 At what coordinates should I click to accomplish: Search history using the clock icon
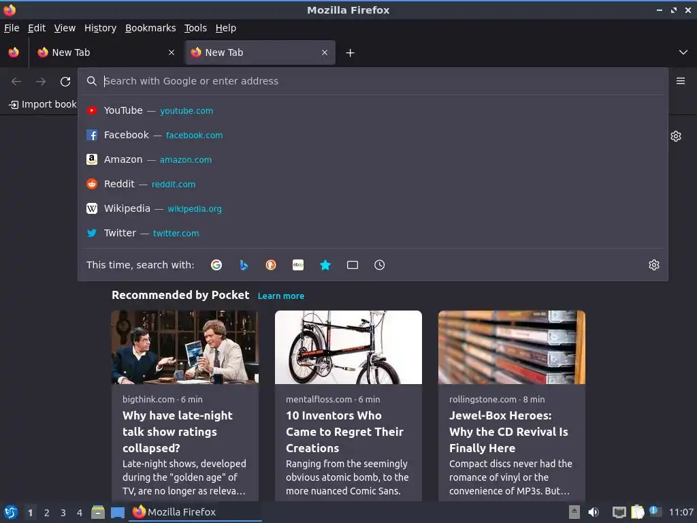[380, 265]
